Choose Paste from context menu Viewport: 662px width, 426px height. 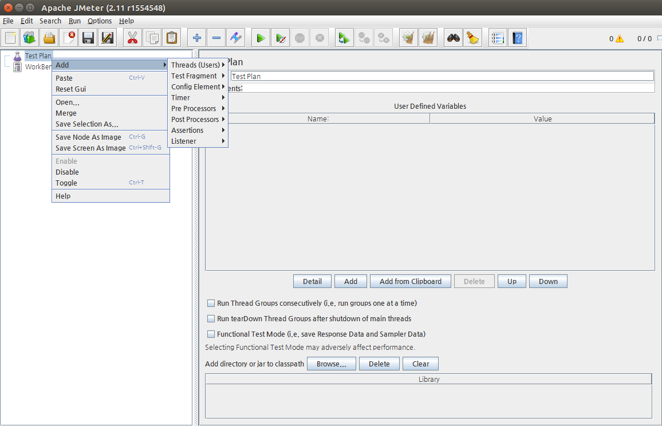pyautogui.click(x=110, y=78)
